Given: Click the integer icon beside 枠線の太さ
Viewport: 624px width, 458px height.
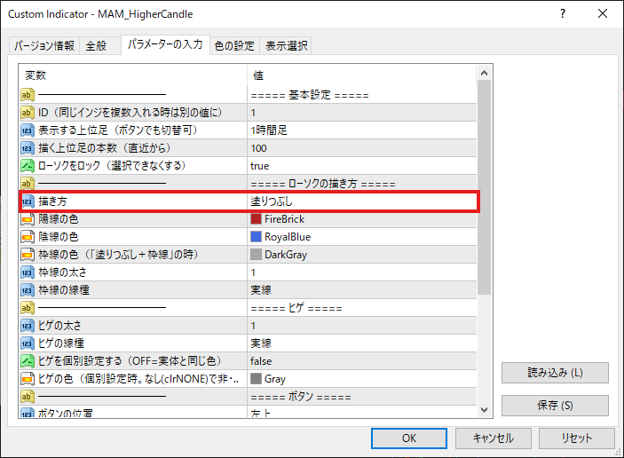Looking at the screenshot, I should (27, 272).
